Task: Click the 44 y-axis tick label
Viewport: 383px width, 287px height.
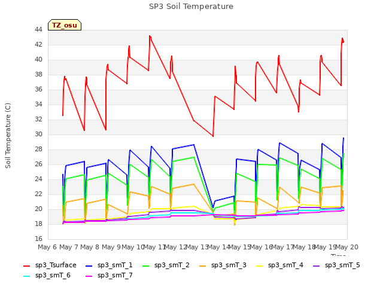Action: [x=38, y=30]
